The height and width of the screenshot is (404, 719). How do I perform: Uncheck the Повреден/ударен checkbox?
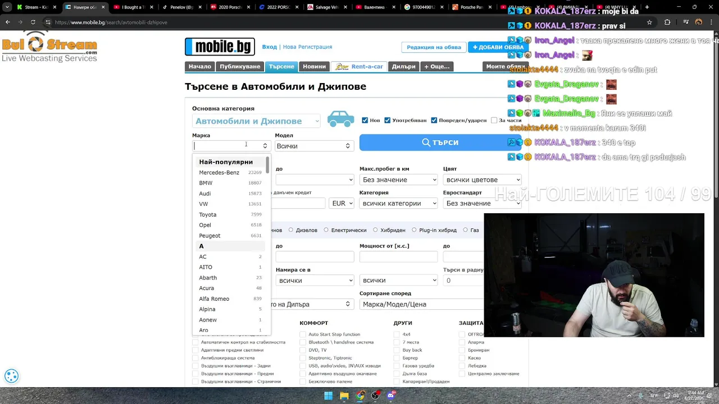coord(434,120)
